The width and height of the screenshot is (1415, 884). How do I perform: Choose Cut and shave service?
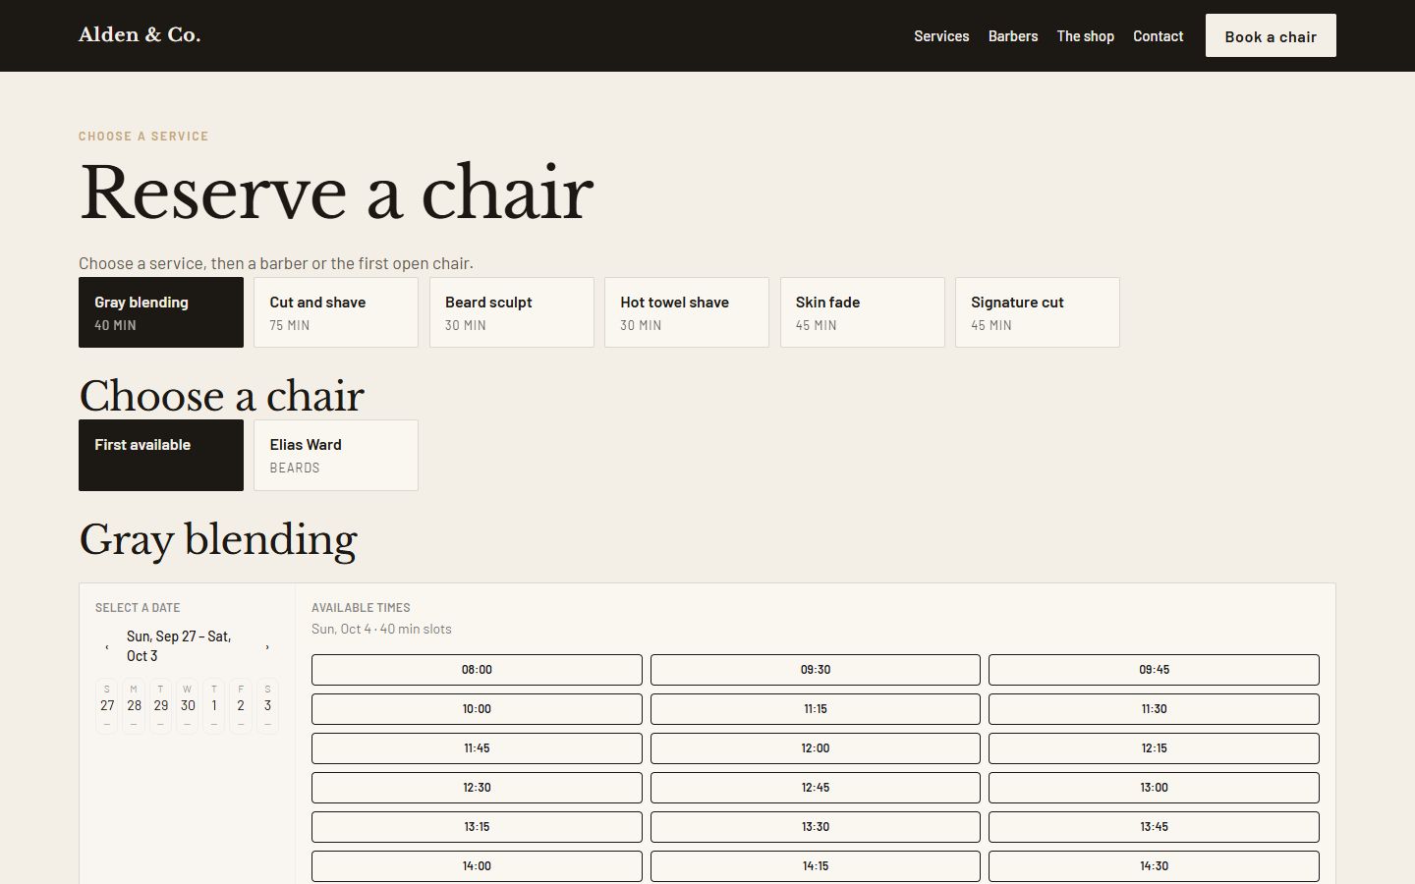pyautogui.click(x=336, y=312)
